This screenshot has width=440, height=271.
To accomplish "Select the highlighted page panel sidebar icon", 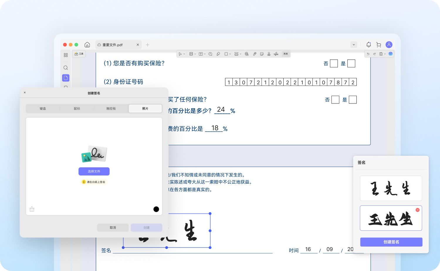I will (x=66, y=78).
